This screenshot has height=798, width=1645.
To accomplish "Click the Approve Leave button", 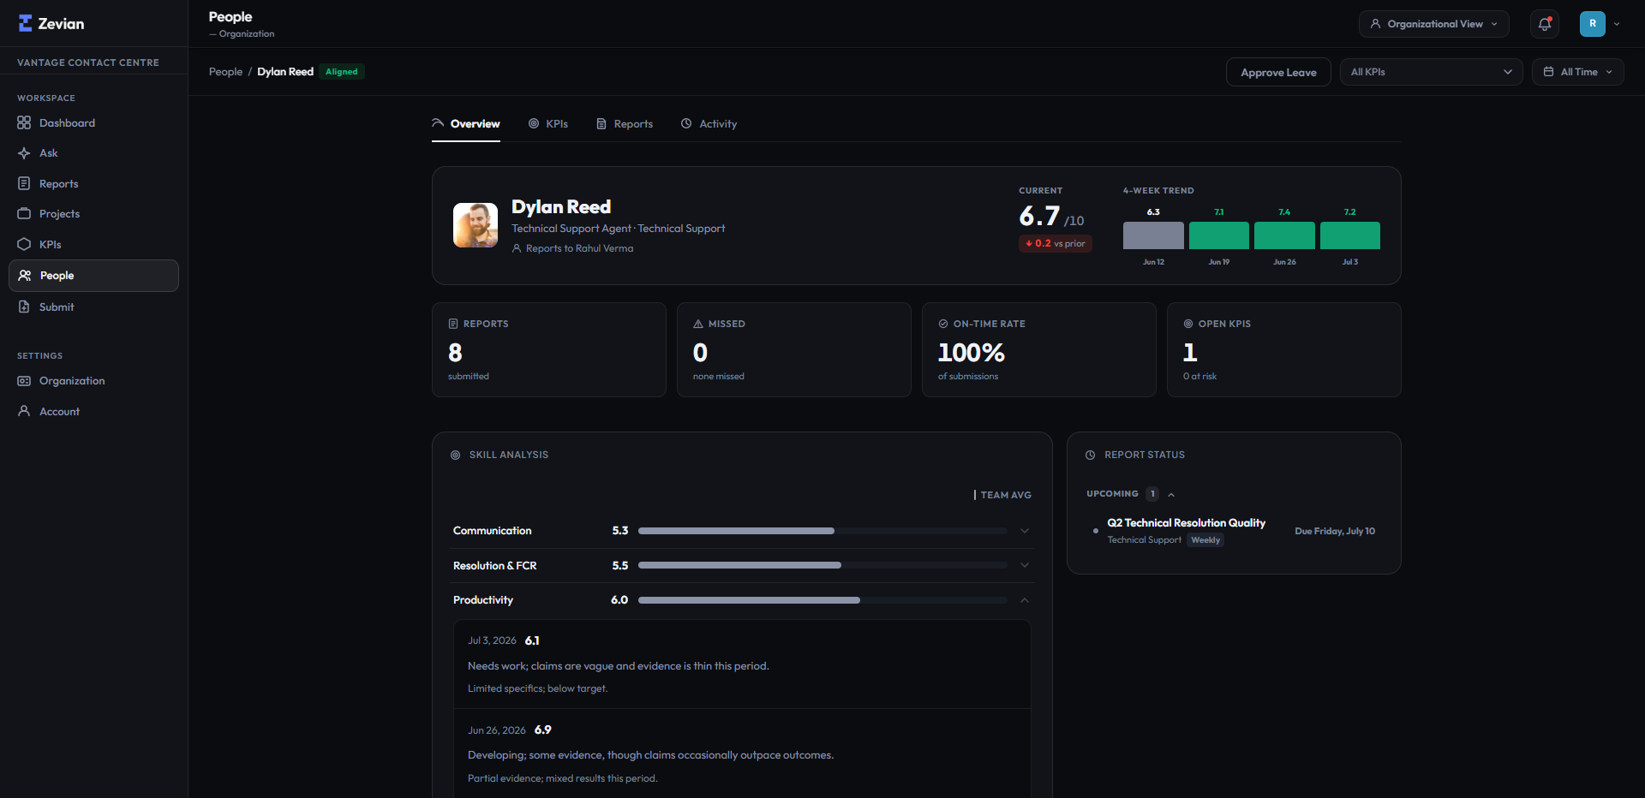I will coord(1278,72).
